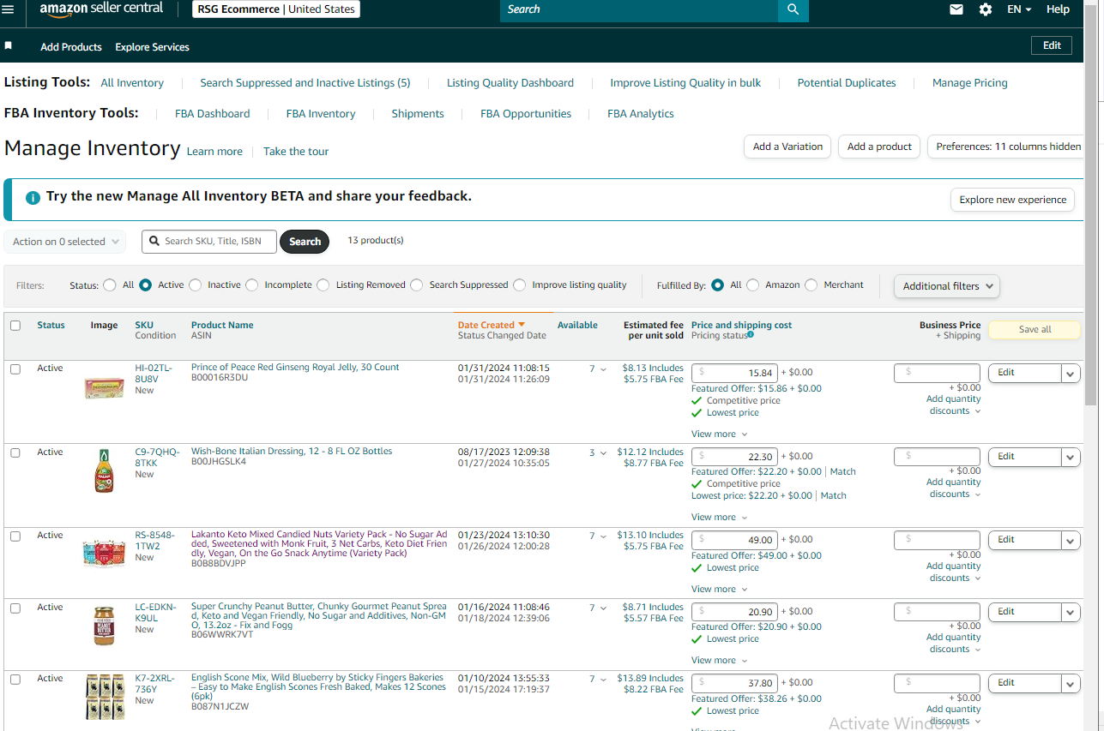The image size is (1104, 731).
Task: Click the Pricing status info icon
Action: pos(751,335)
